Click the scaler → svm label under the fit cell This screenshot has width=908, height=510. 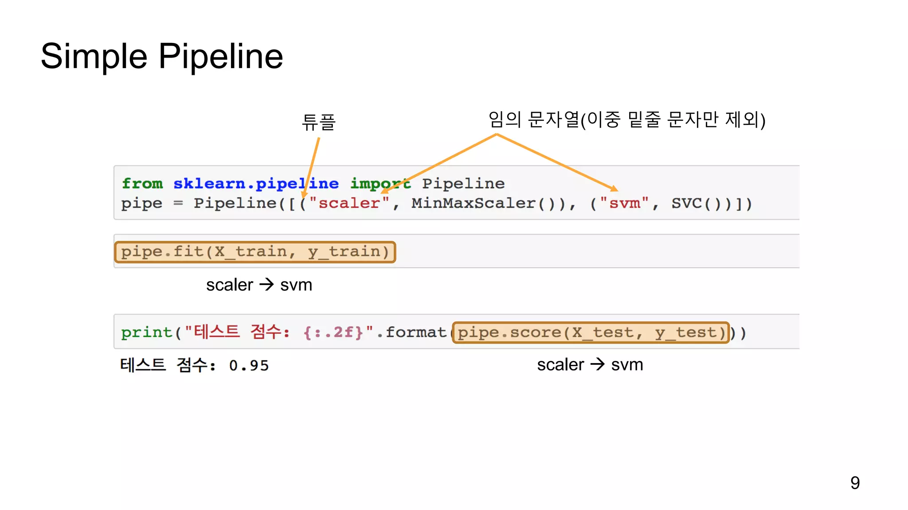tap(259, 285)
